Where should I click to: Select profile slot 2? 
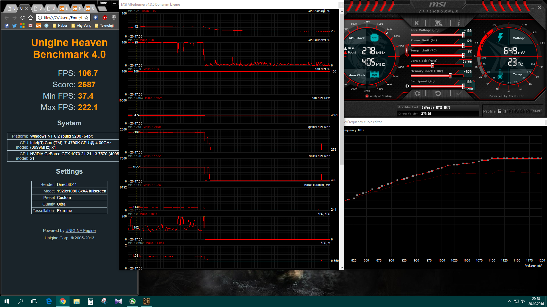(511, 111)
